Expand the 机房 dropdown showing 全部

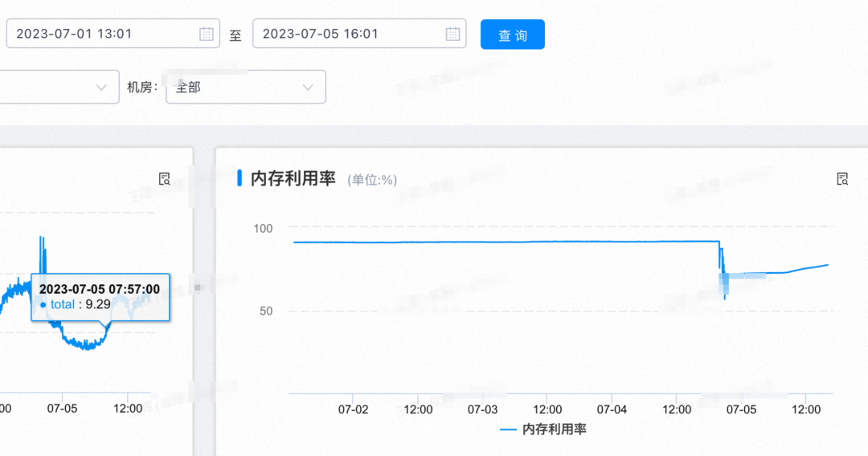(x=245, y=88)
